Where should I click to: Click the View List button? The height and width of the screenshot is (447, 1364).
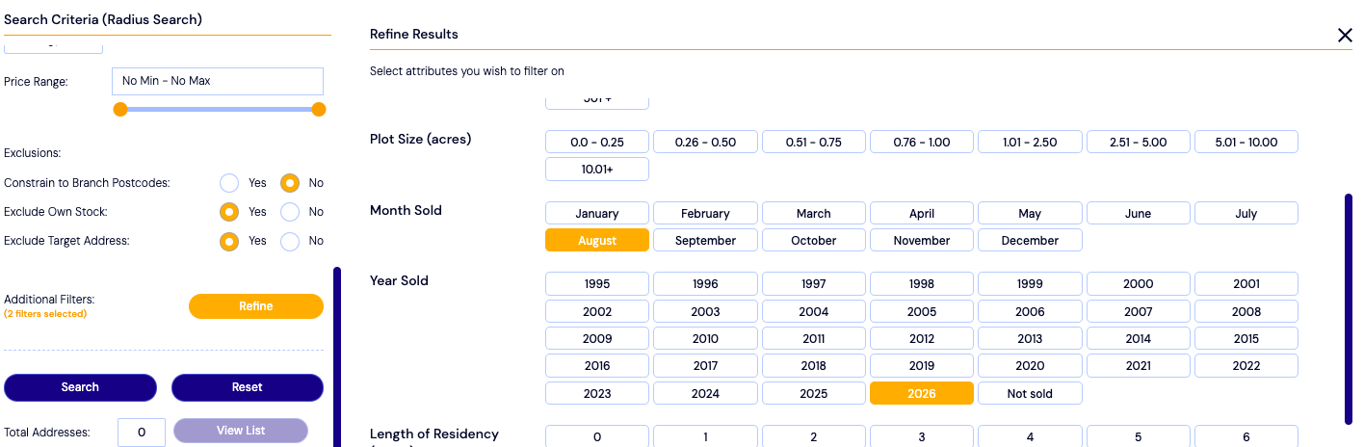click(241, 431)
